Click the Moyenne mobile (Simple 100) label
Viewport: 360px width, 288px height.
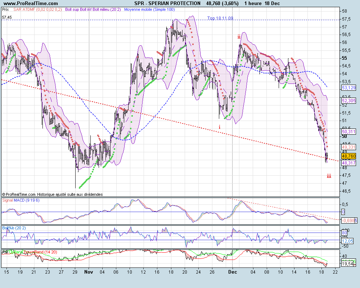(x=149, y=10)
